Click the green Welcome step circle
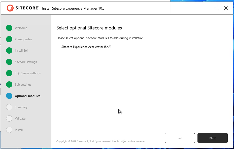 coord(9,28)
